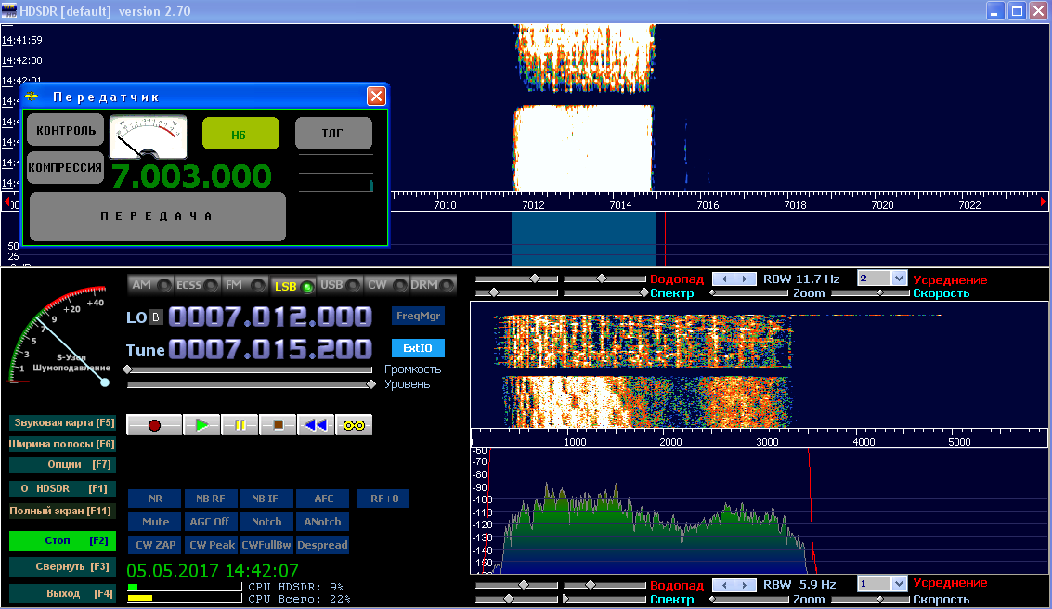Click the ПЕРЕДАЧА transmit button
Screen dimensions: 1052x609
tap(158, 216)
